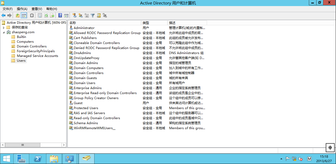Open the 文件(F) menu
336x164 pixels.
click(8, 9)
